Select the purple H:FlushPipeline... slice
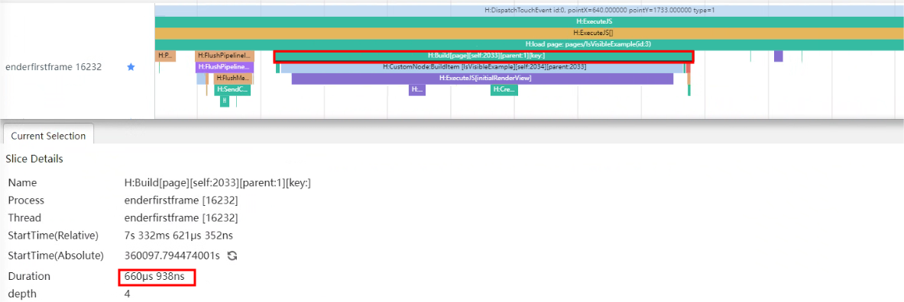904x302 pixels. 224,67
